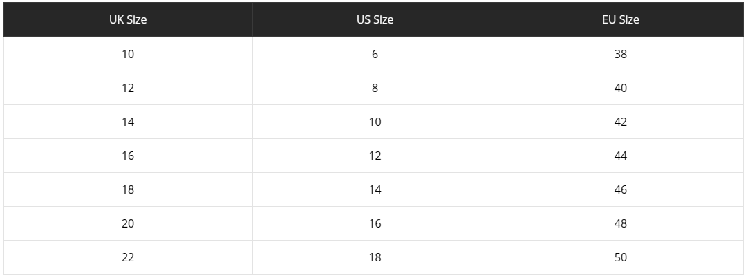Screen dimensions: 750x278
Task: Click US size 18 in last row
Action: 375,257
